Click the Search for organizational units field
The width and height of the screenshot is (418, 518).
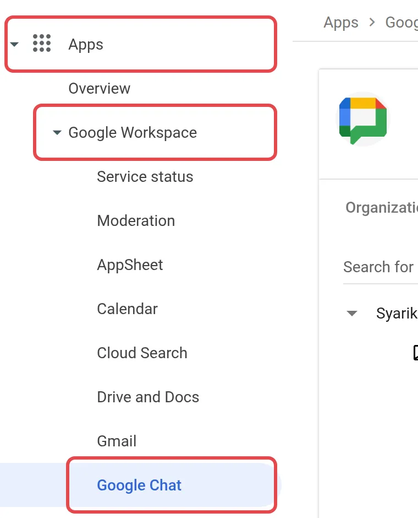pyautogui.click(x=381, y=267)
